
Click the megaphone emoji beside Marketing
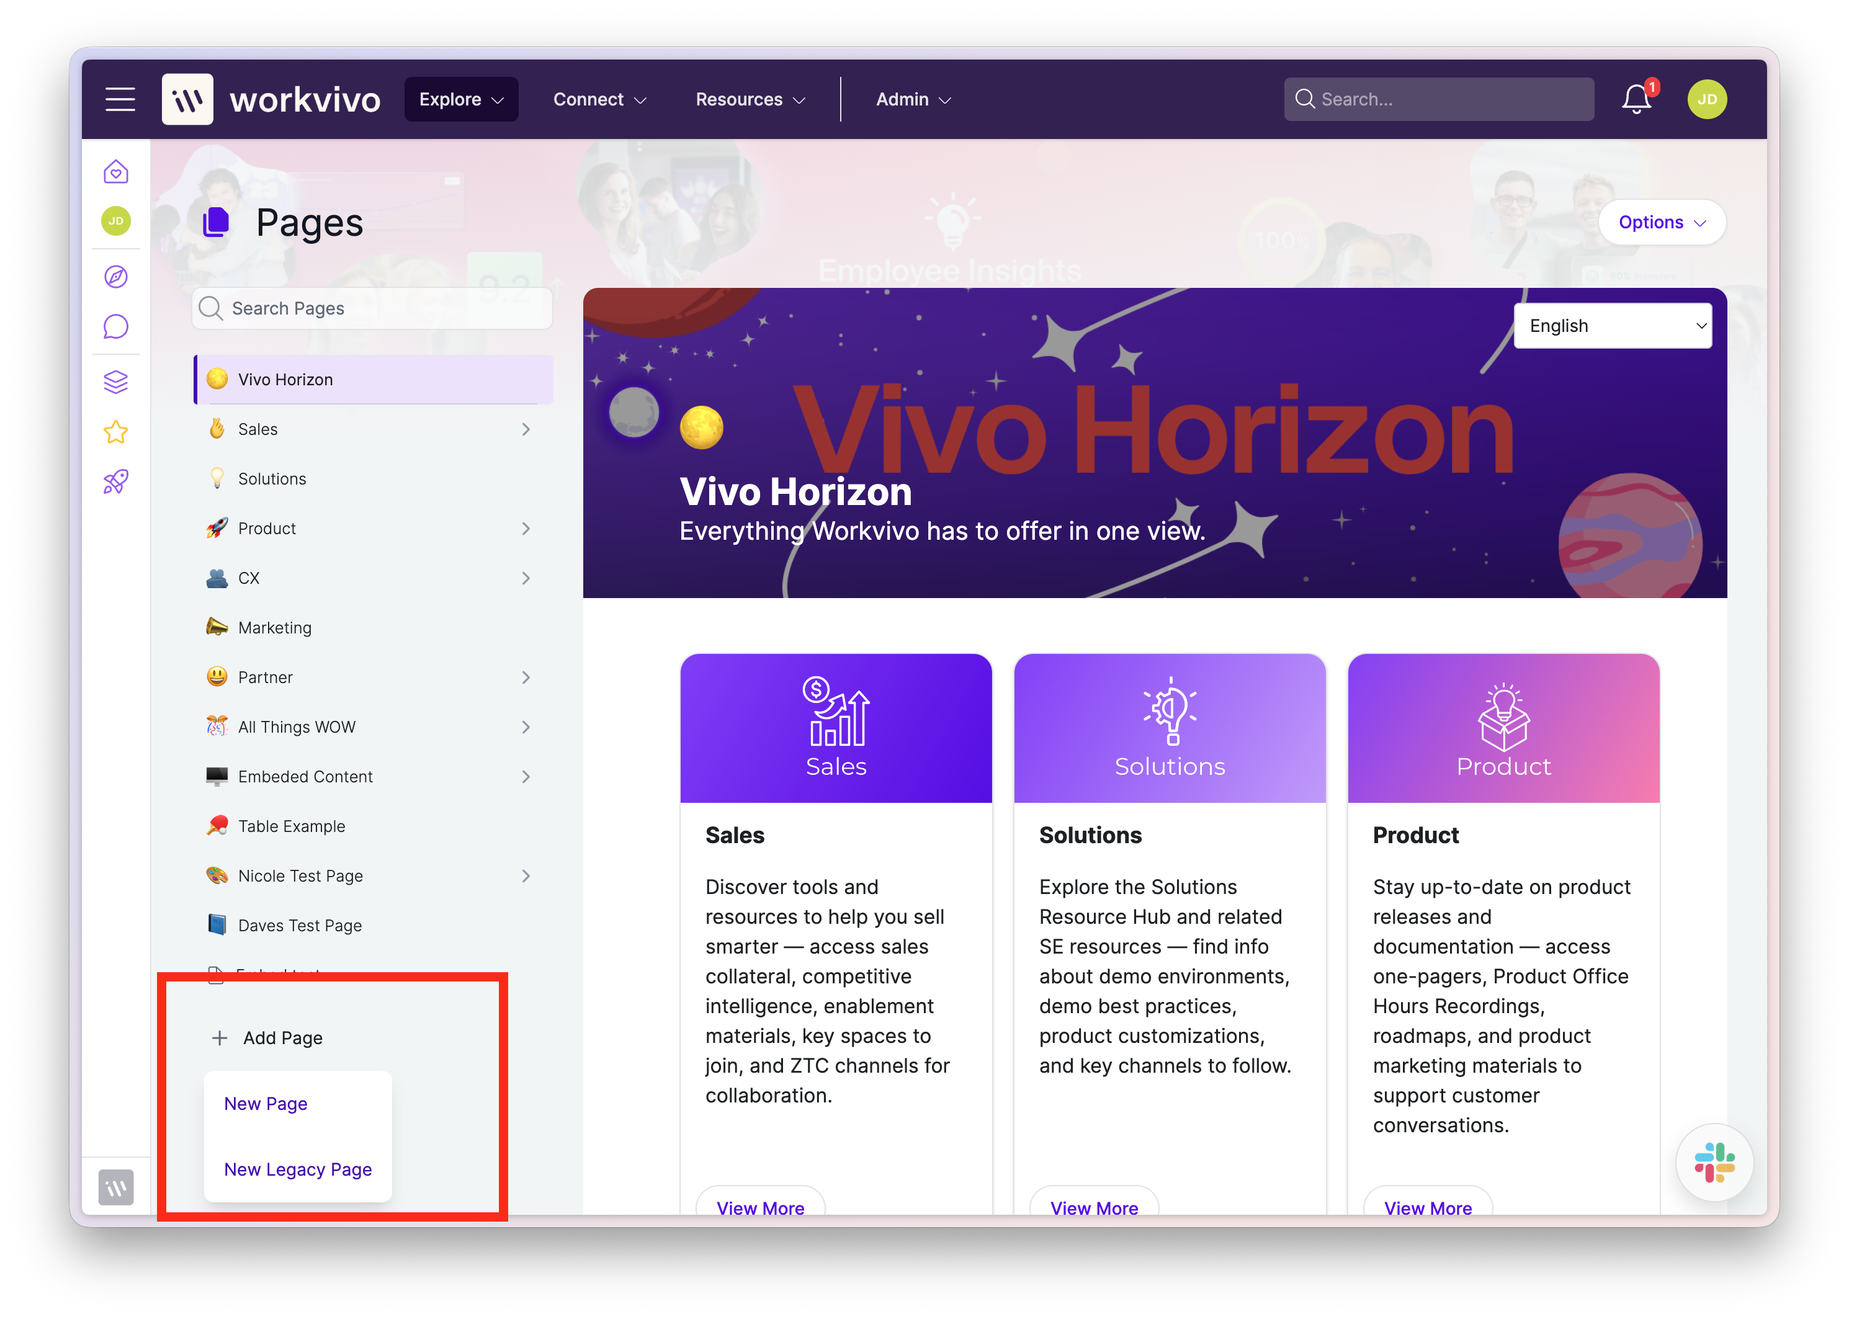point(217,627)
